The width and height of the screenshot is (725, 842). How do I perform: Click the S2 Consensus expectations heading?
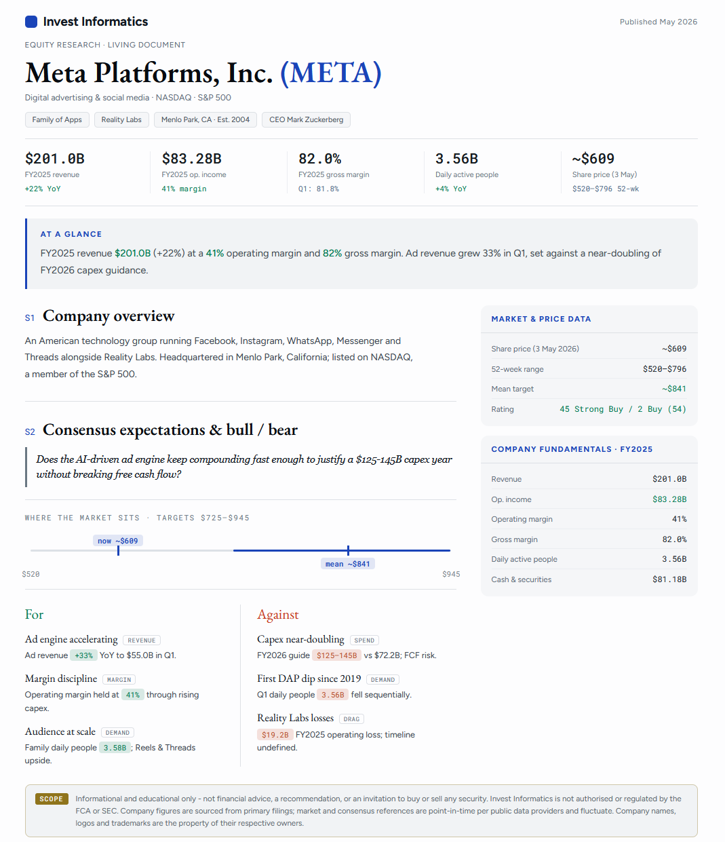tap(161, 430)
